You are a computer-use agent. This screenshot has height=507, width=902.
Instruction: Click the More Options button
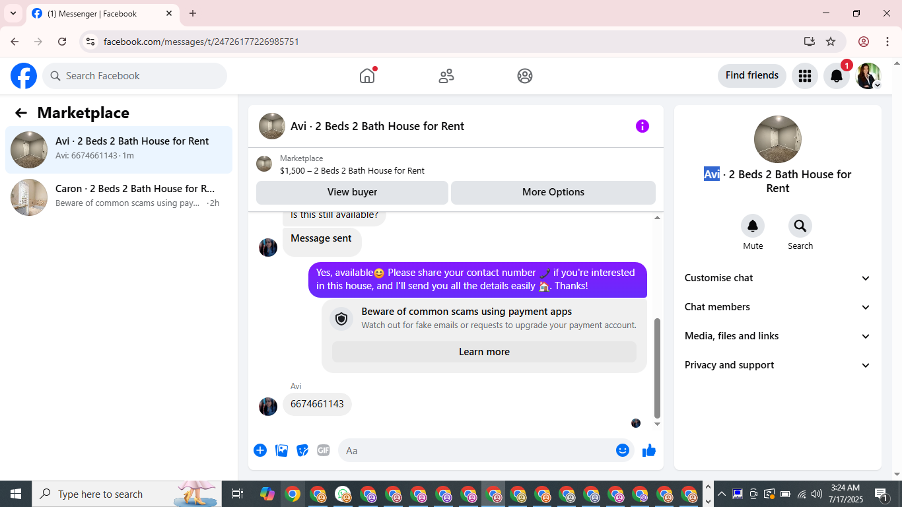coord(553,192)
